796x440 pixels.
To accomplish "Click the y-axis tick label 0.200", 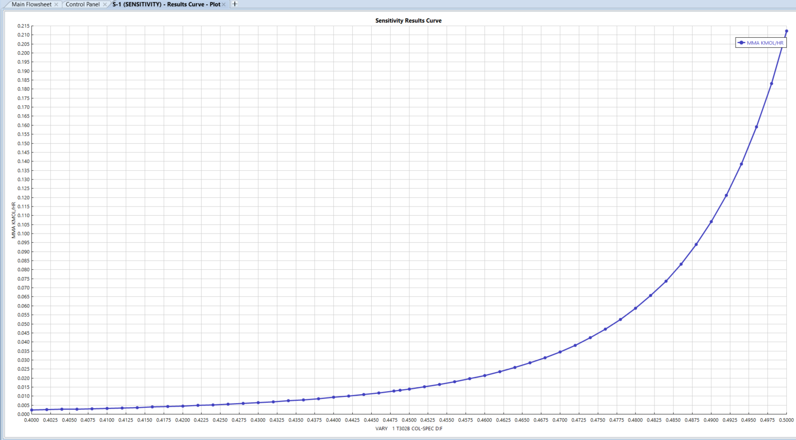I will (x=23, y=53).
